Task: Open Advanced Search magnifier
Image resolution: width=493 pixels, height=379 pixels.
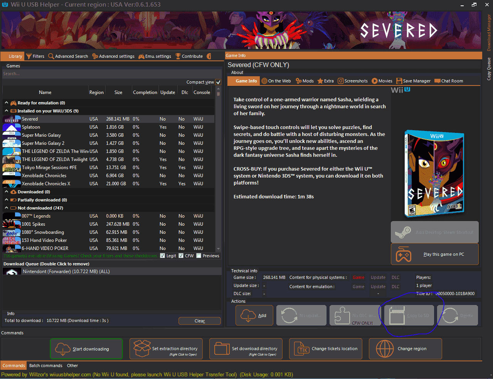Action: 68,56
